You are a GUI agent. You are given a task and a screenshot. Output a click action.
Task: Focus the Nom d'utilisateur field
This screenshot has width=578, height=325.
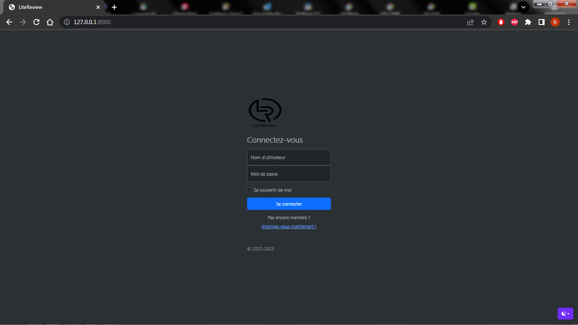[289, 157]
